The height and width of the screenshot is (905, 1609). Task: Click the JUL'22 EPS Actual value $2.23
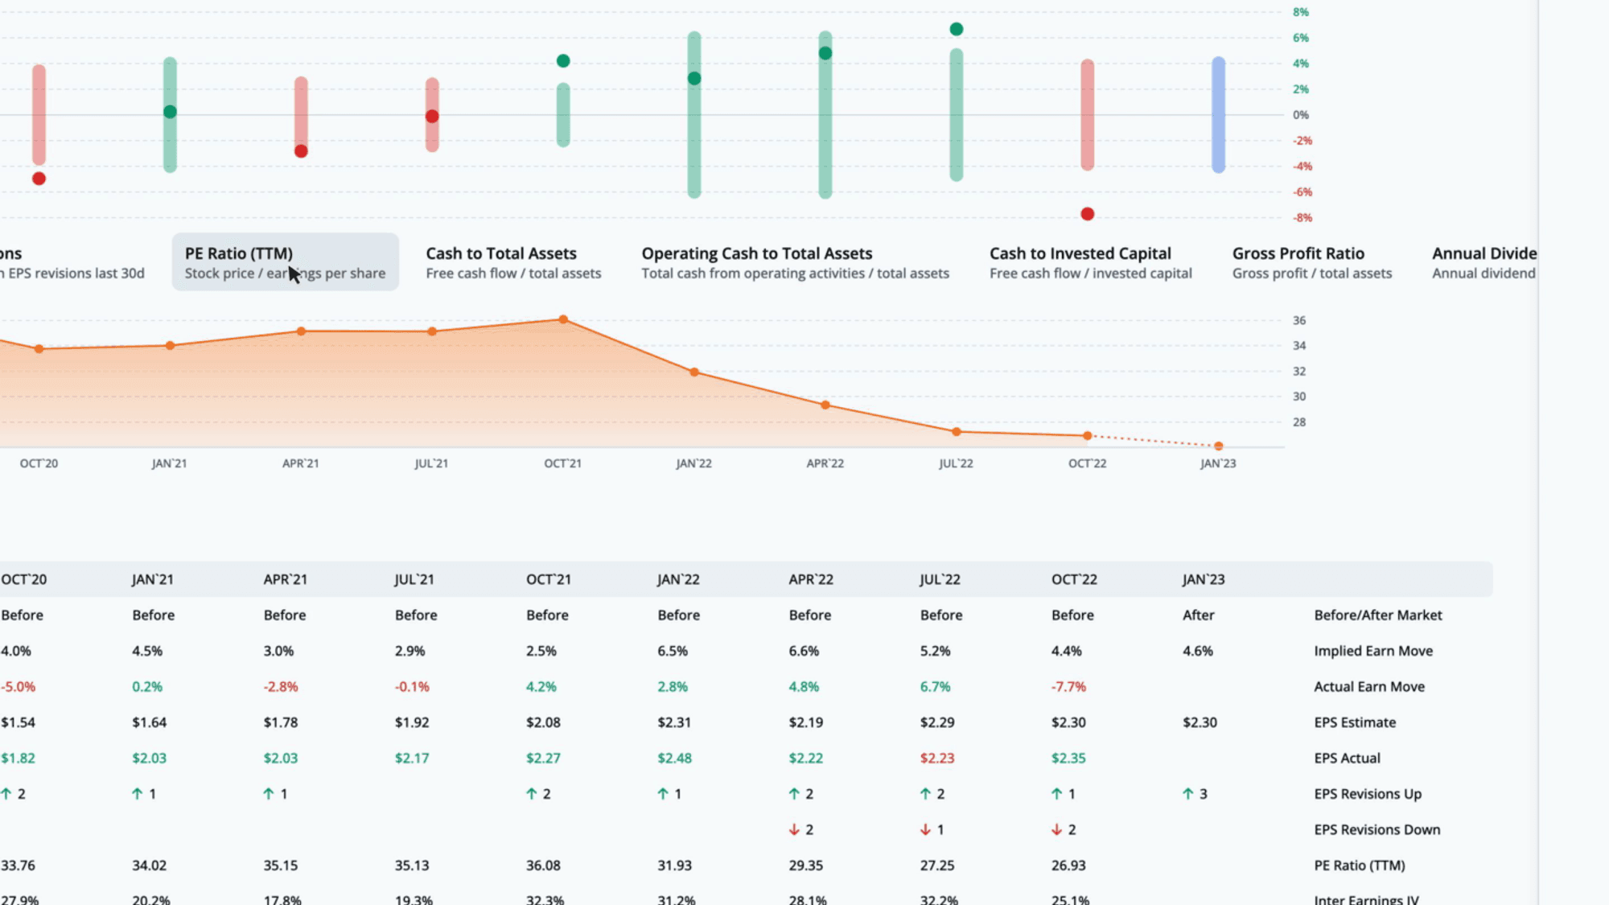(x=937, y=758)
